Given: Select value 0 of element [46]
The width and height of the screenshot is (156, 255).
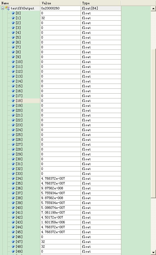Looking at the screenshot, I should pos(42,237).
